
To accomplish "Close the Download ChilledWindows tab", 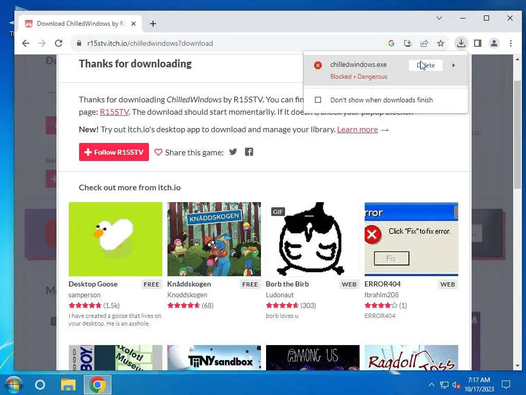I will click(134, 24).
